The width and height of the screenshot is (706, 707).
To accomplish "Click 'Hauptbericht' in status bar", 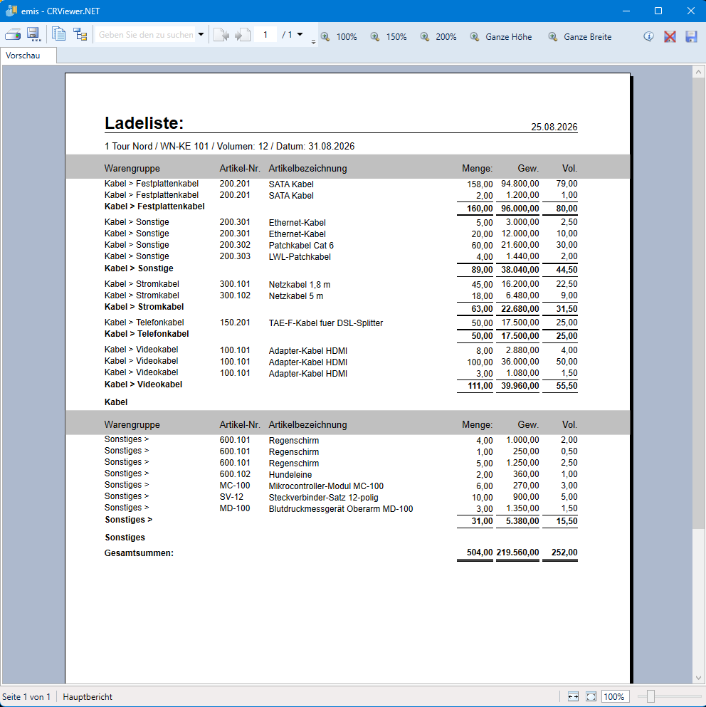I will coord(88,696).
